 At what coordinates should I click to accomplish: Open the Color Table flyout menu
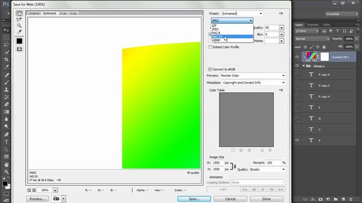(281, 90)
